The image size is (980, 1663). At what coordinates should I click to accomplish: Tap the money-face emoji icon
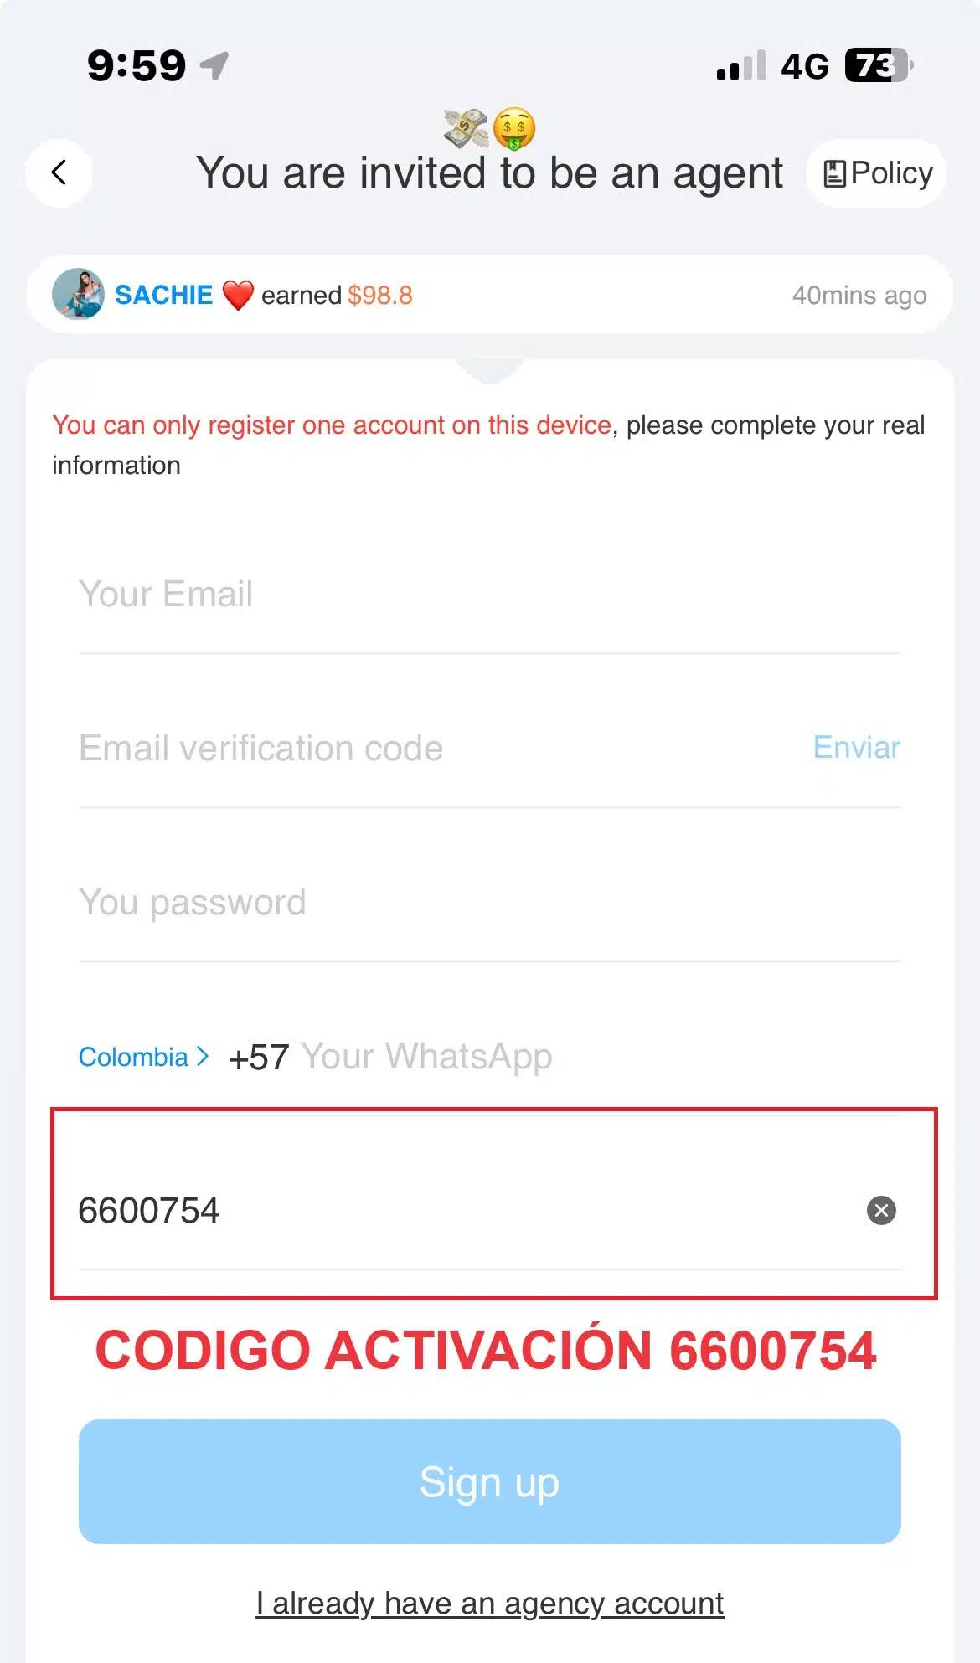pyautogui.click(x=513, y=129)
